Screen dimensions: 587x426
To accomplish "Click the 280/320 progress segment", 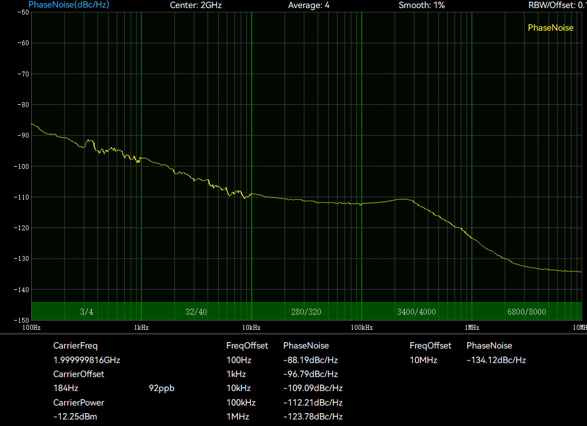I will (x=306, y=312).
